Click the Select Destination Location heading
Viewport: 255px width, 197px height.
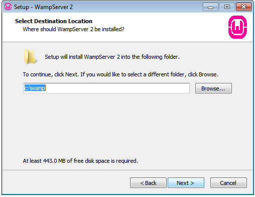tap(54, 21)
